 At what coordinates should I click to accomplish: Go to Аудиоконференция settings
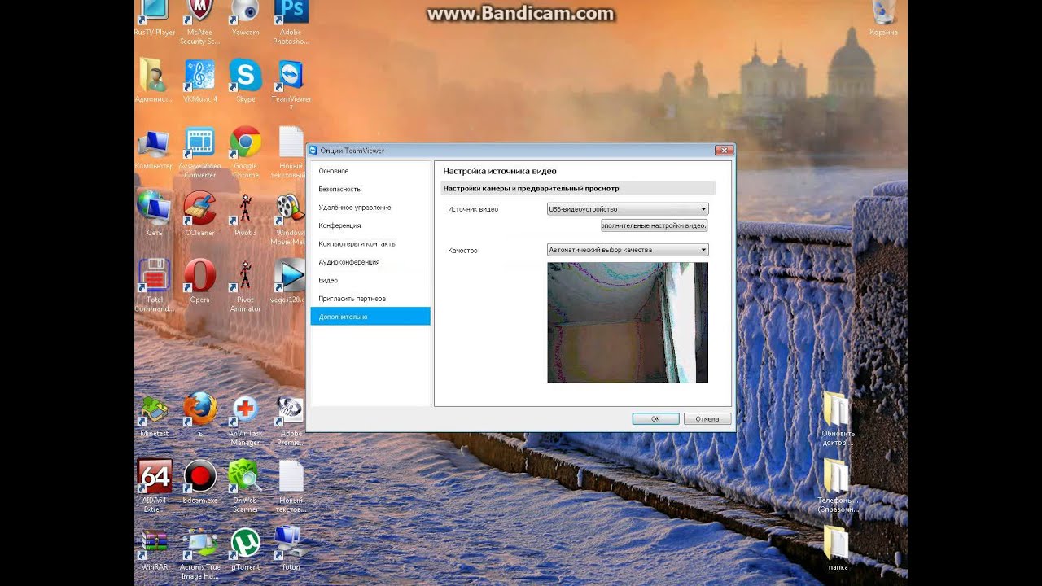pyautogui.click(x=370, y=262)
